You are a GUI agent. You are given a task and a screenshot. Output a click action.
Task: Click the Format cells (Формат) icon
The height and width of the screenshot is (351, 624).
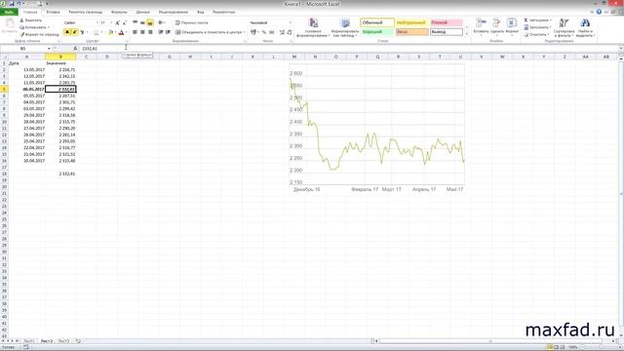512,23
